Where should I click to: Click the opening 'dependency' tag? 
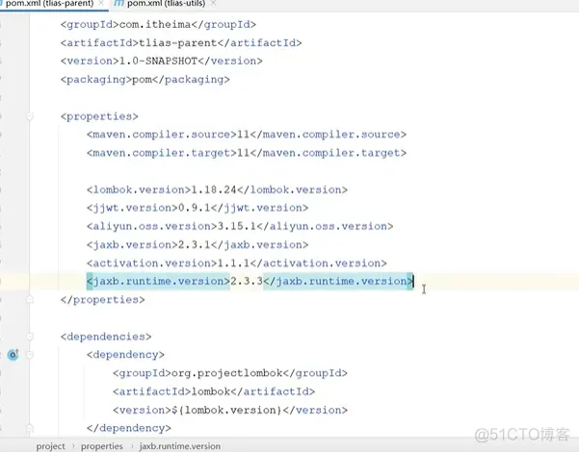click(x=125, y=355)
